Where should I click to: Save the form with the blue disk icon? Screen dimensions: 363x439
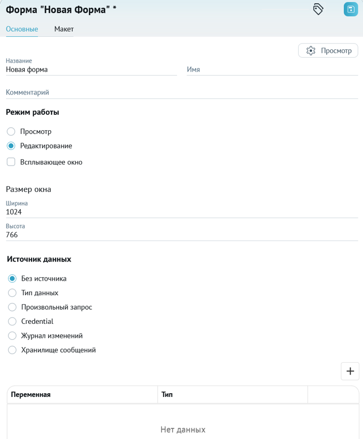click(351, 9)
